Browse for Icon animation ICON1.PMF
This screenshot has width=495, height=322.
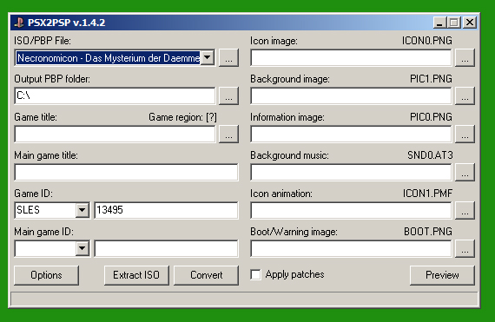(465, 210)
